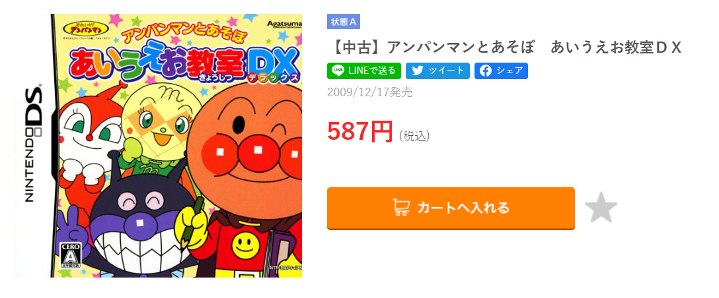This screenshot has width=719, height=298.
Task: Click the Twitter bird icon
Action: coord(417,71)
